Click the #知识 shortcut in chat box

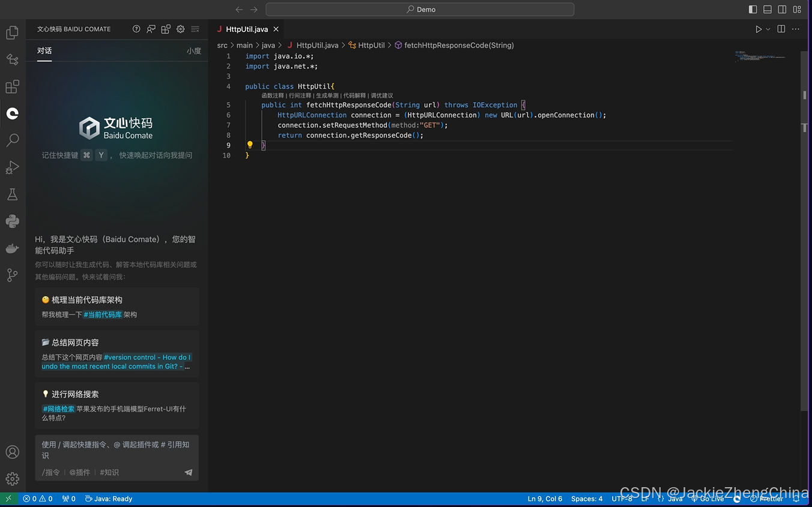tap(109, 472)
